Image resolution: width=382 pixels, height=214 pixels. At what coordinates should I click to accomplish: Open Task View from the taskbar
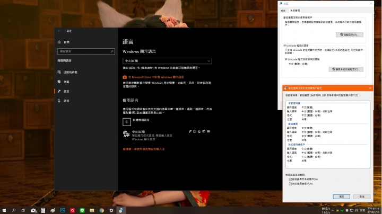[x=23, y=210]
